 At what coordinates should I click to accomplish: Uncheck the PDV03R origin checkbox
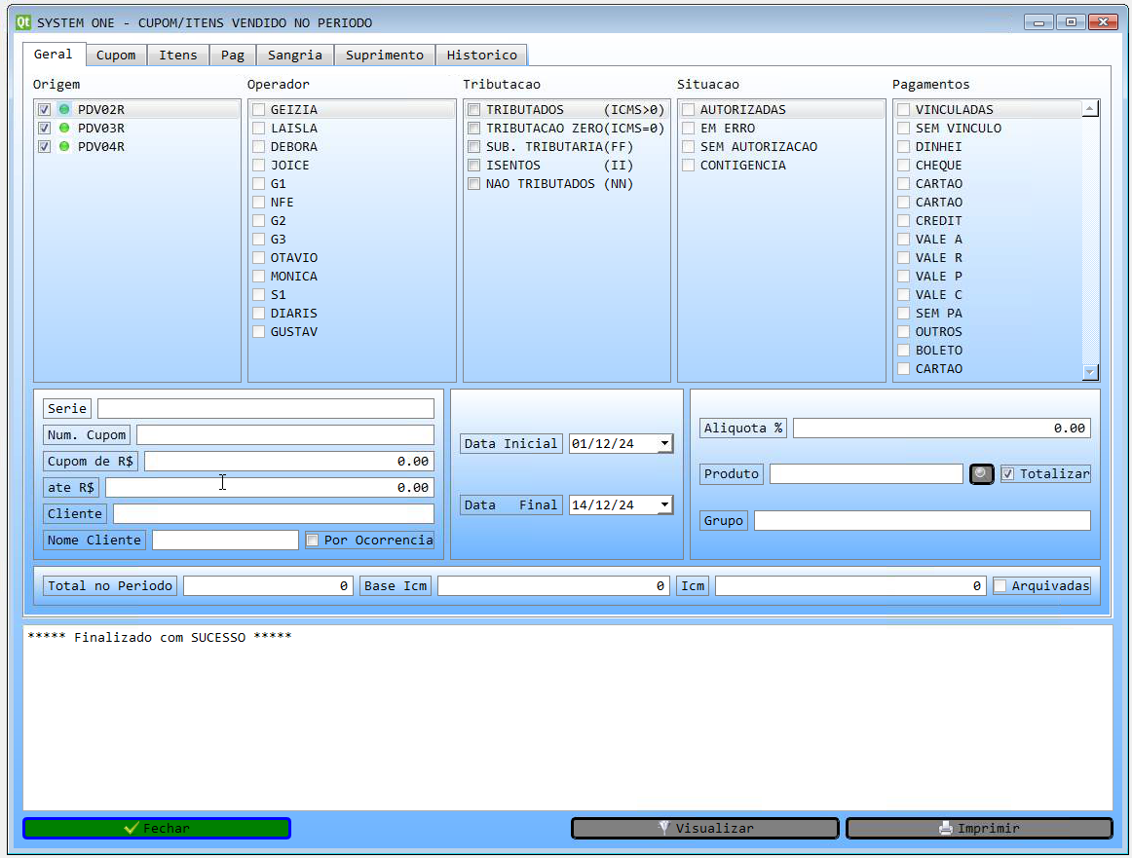(44, 129)
